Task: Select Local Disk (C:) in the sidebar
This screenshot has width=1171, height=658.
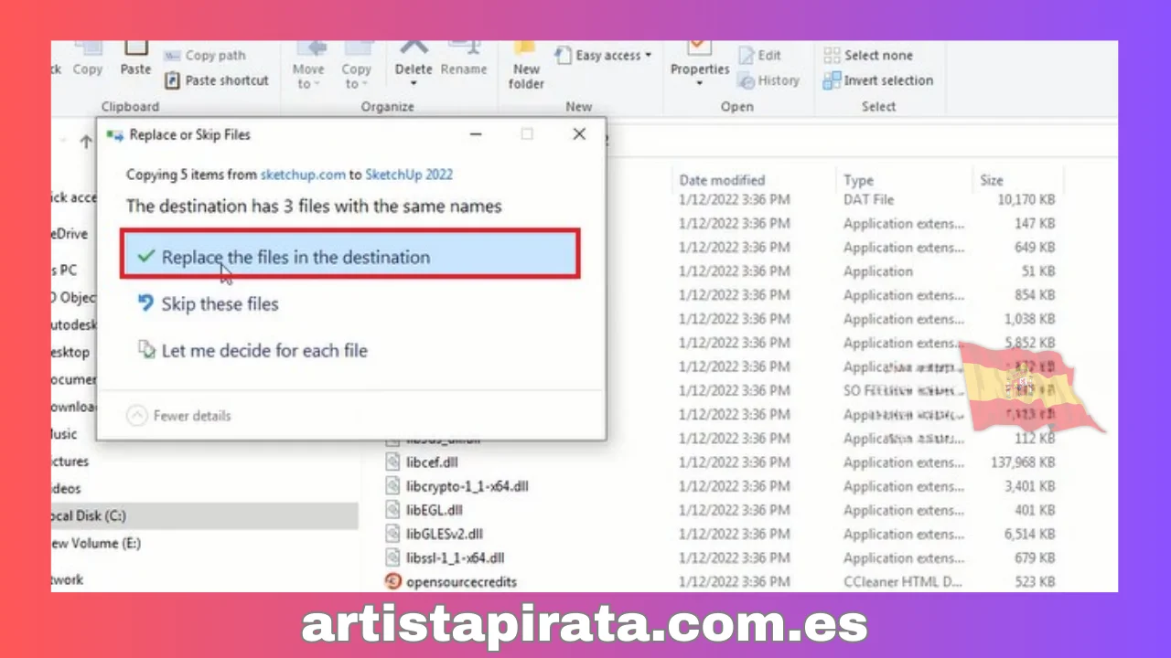Action: click(x=205, y=515)
